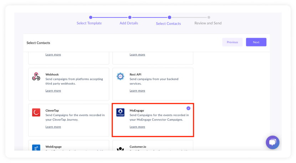Click MoEngage Connector Campaigns description text
Screen dimensions: 296x163
(x=159, y=117)
